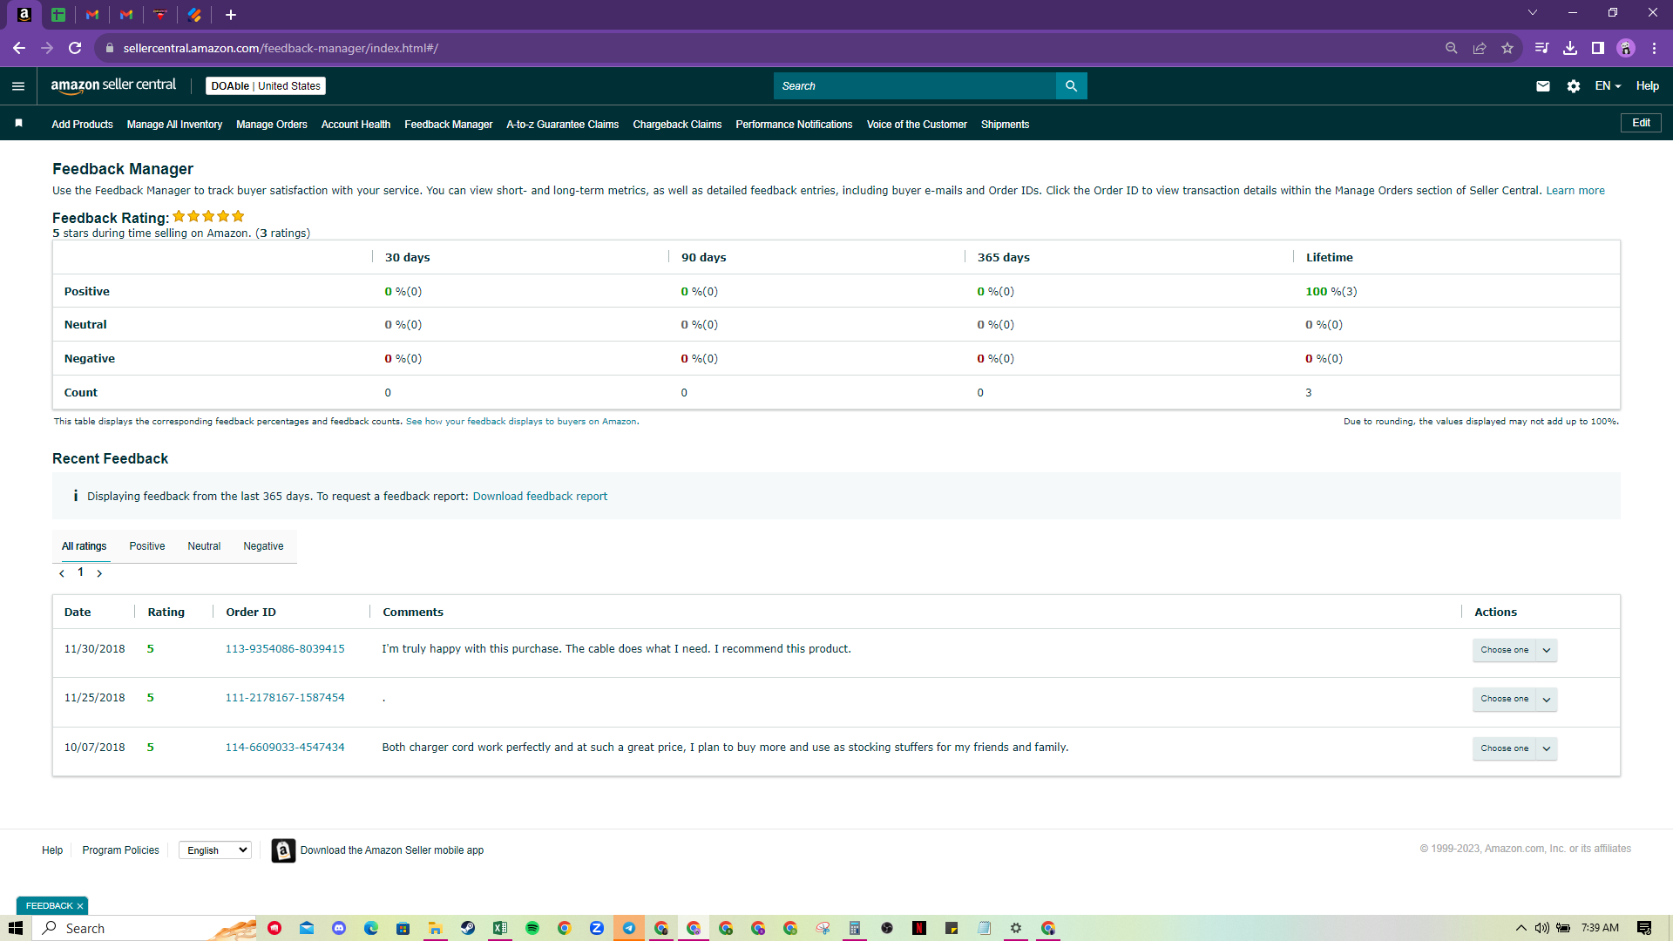This screenshot has width=1673, height=941.
Task: Click the feedback display to buyers link
Action: pos(521,422)
